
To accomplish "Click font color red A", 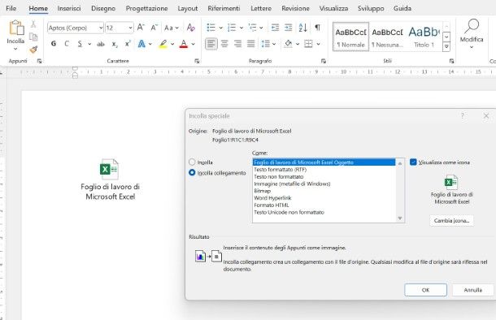I will coord(184,44).
